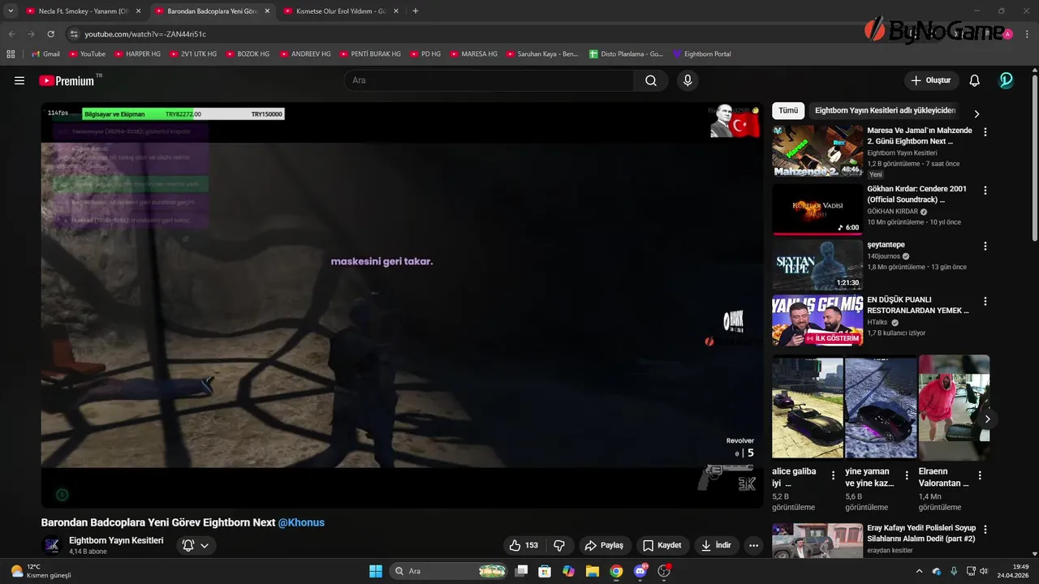Click the magnifier search button
The width and height of the screenshot is (1039, 584).
[651, 80]
